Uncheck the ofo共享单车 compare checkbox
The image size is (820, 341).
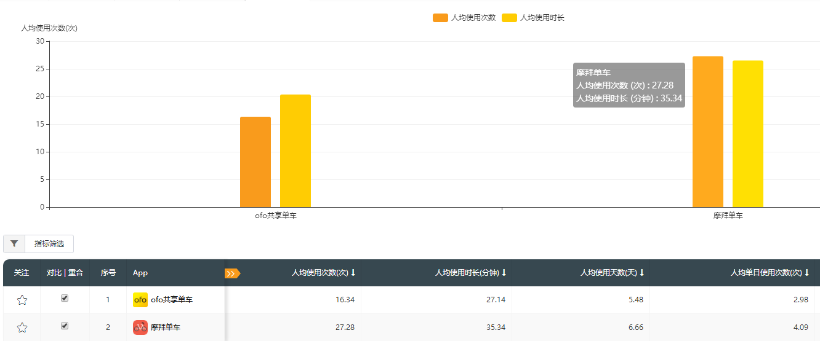click(65, 298)
